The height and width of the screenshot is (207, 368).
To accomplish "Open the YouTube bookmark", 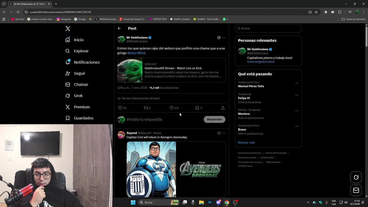I will [x=18, y=19].
